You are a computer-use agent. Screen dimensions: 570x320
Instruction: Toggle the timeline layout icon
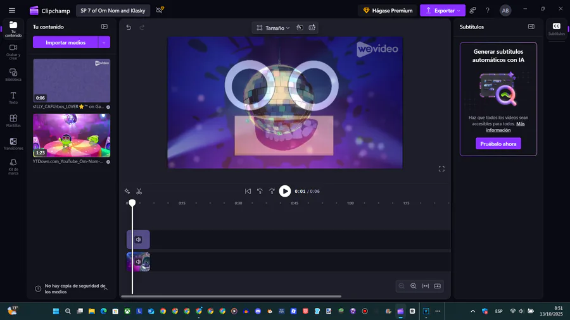click(437, 286)
